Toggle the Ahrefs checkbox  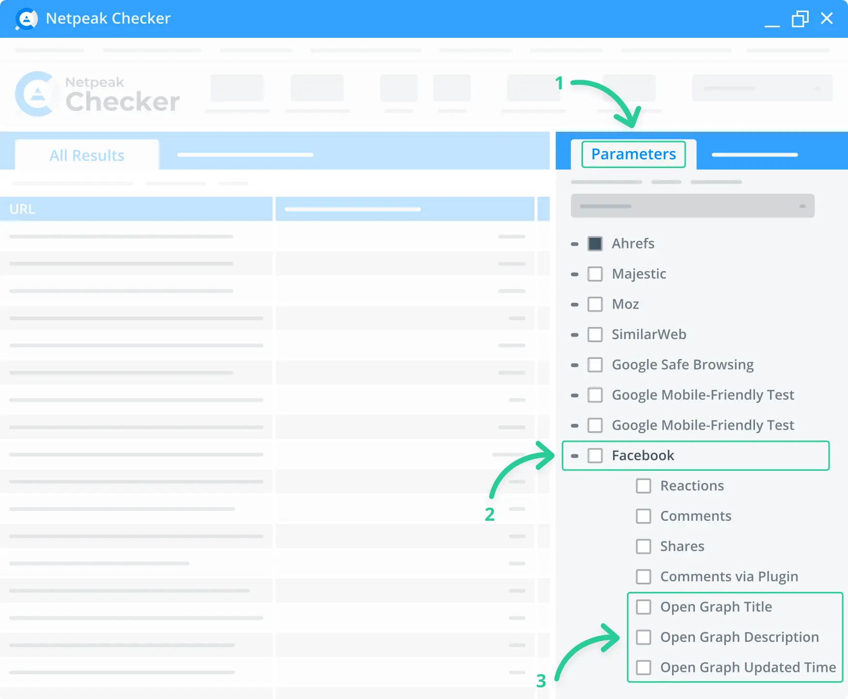595,244
